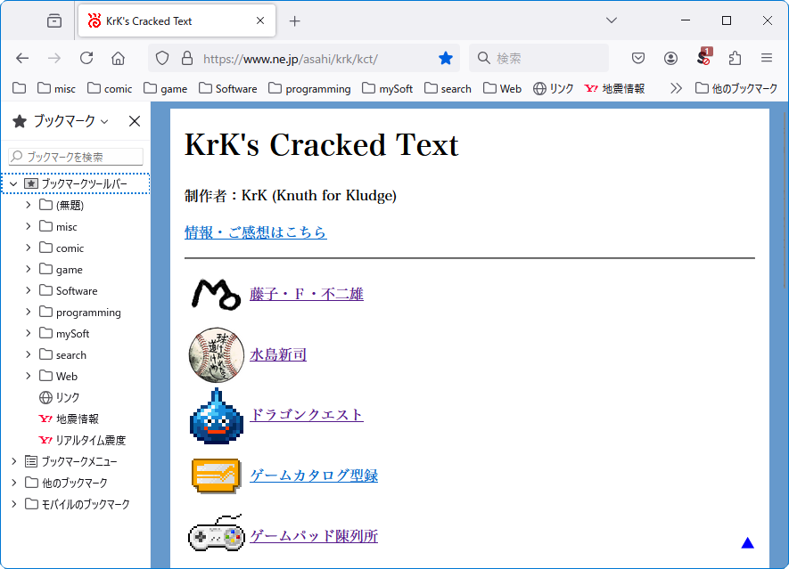Open a new tab
Viewport: 789px width, 569px height.
[295, 21]
